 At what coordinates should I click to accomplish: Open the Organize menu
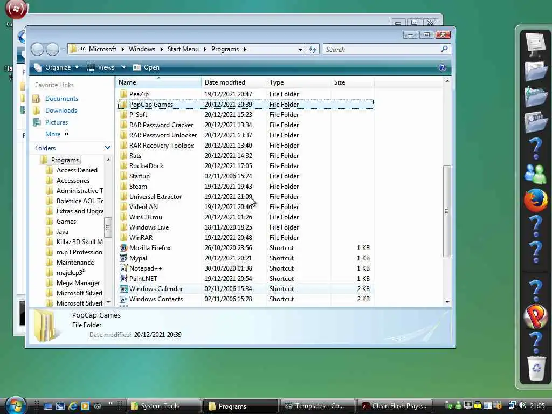pos(57,67)
